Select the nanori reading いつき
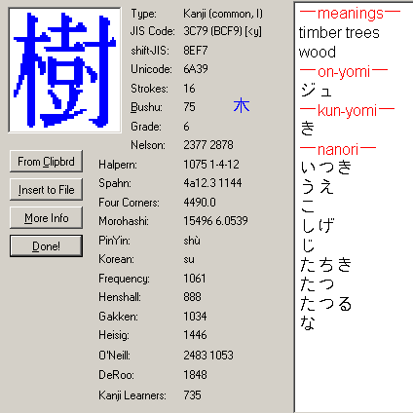The image size is (413, 413). pyautogui.click(x=325, y=168)
